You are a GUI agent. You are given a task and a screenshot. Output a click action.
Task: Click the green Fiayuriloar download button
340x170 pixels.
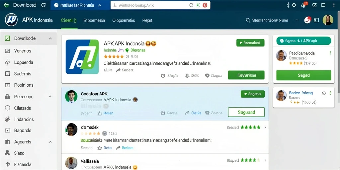tap(246, 75)
